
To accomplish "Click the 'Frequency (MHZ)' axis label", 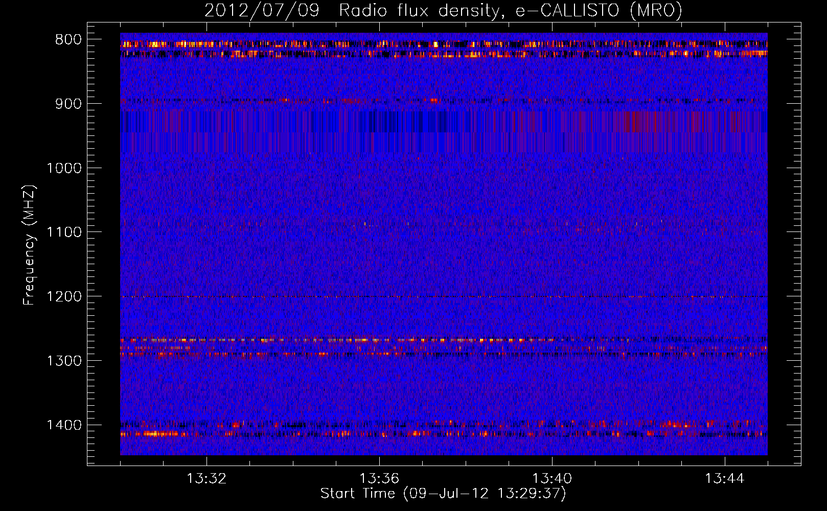I will (x=29, y=245).
